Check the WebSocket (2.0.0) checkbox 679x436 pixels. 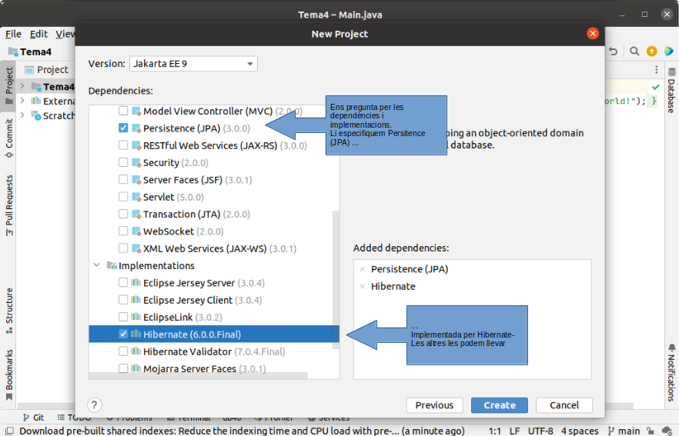[123, 231]
